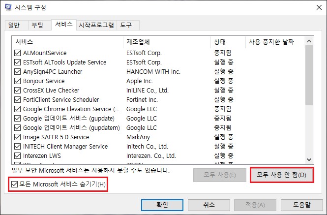The height and width of the screenshot is (215, 327).
Task: Click the 모두 사용(E) button
Action: click(x=220, y=175)
